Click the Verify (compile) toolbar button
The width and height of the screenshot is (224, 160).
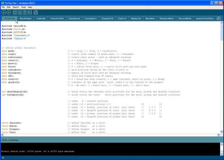4,13
